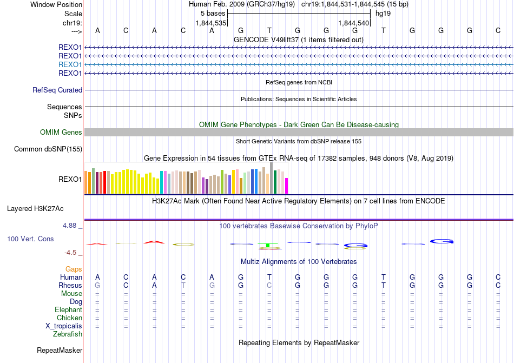Screen dimensions: 514x363
Task: Click the Rhesus species row label
Action: pos(70,285)
